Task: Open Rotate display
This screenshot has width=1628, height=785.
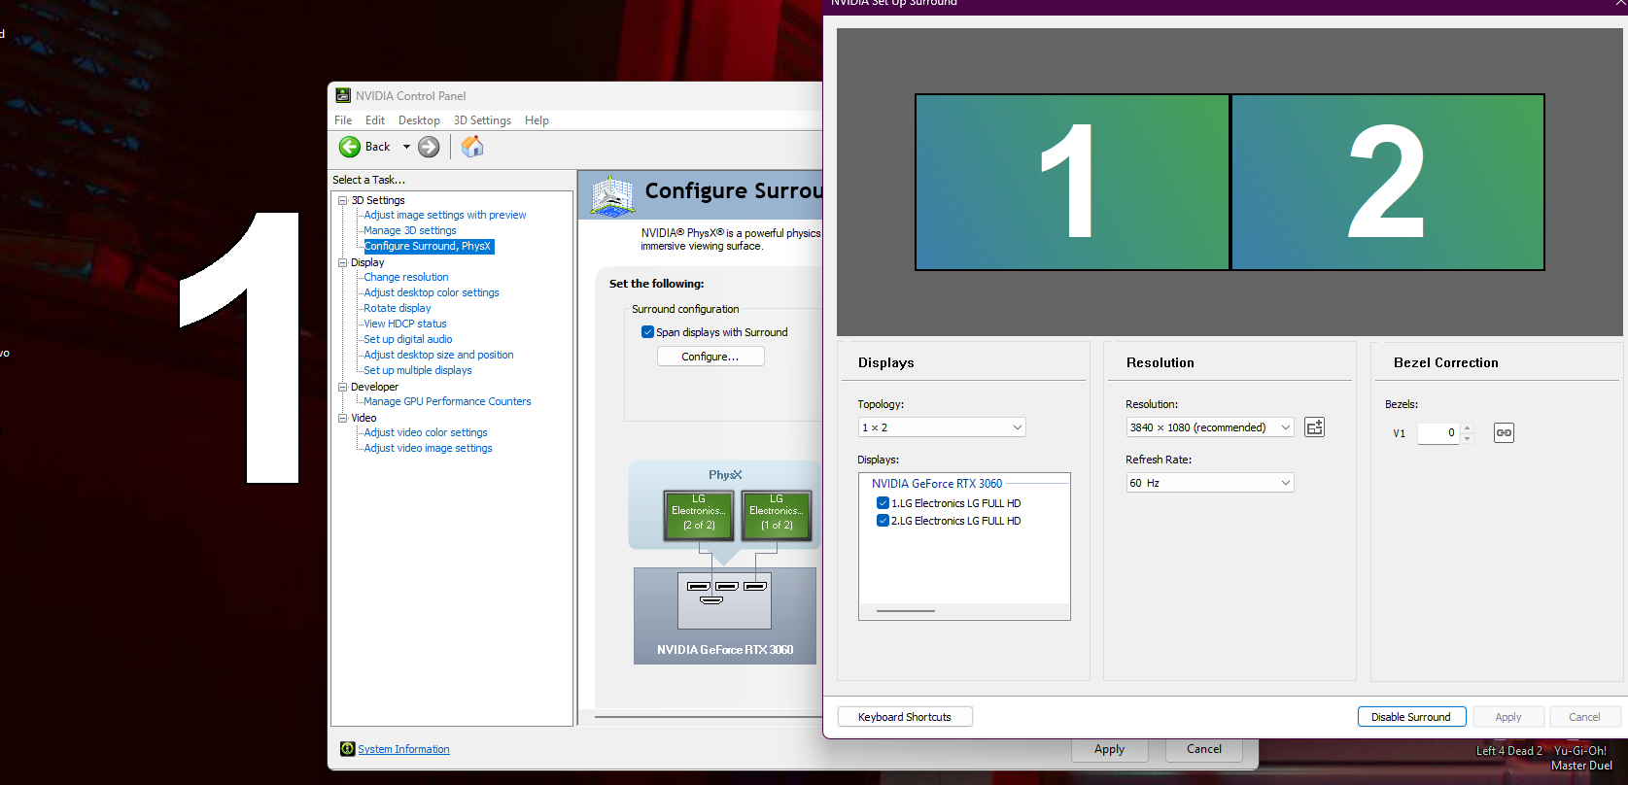Action: coord(398,308)
